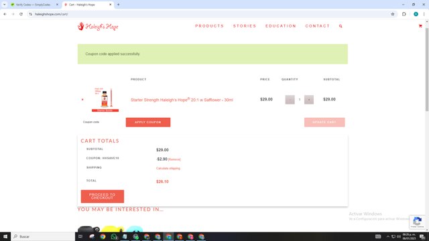This screenshot has height=241, width=429.
Task: Increase product quantity with plus button
Action: tap(309, 100)
